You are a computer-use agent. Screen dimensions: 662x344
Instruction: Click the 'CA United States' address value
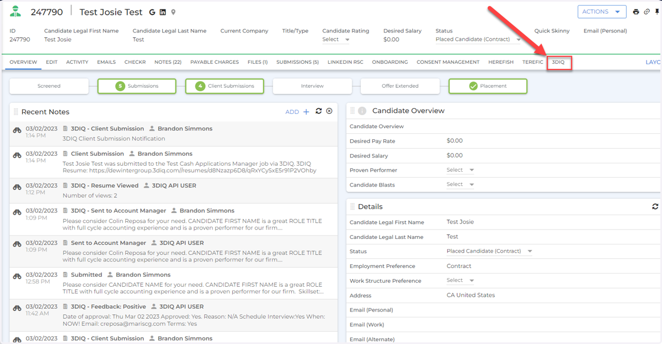coord(471,295)
